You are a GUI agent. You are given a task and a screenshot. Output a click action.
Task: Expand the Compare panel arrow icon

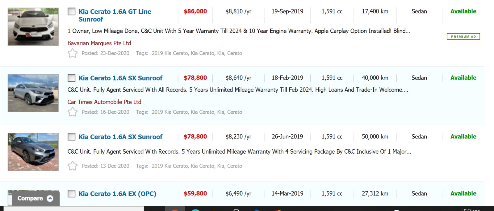pos(50,198)
